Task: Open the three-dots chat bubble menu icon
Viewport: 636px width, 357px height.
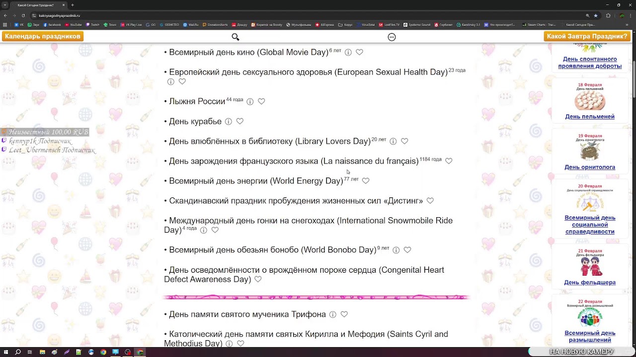Action: (x=392, y=37)
